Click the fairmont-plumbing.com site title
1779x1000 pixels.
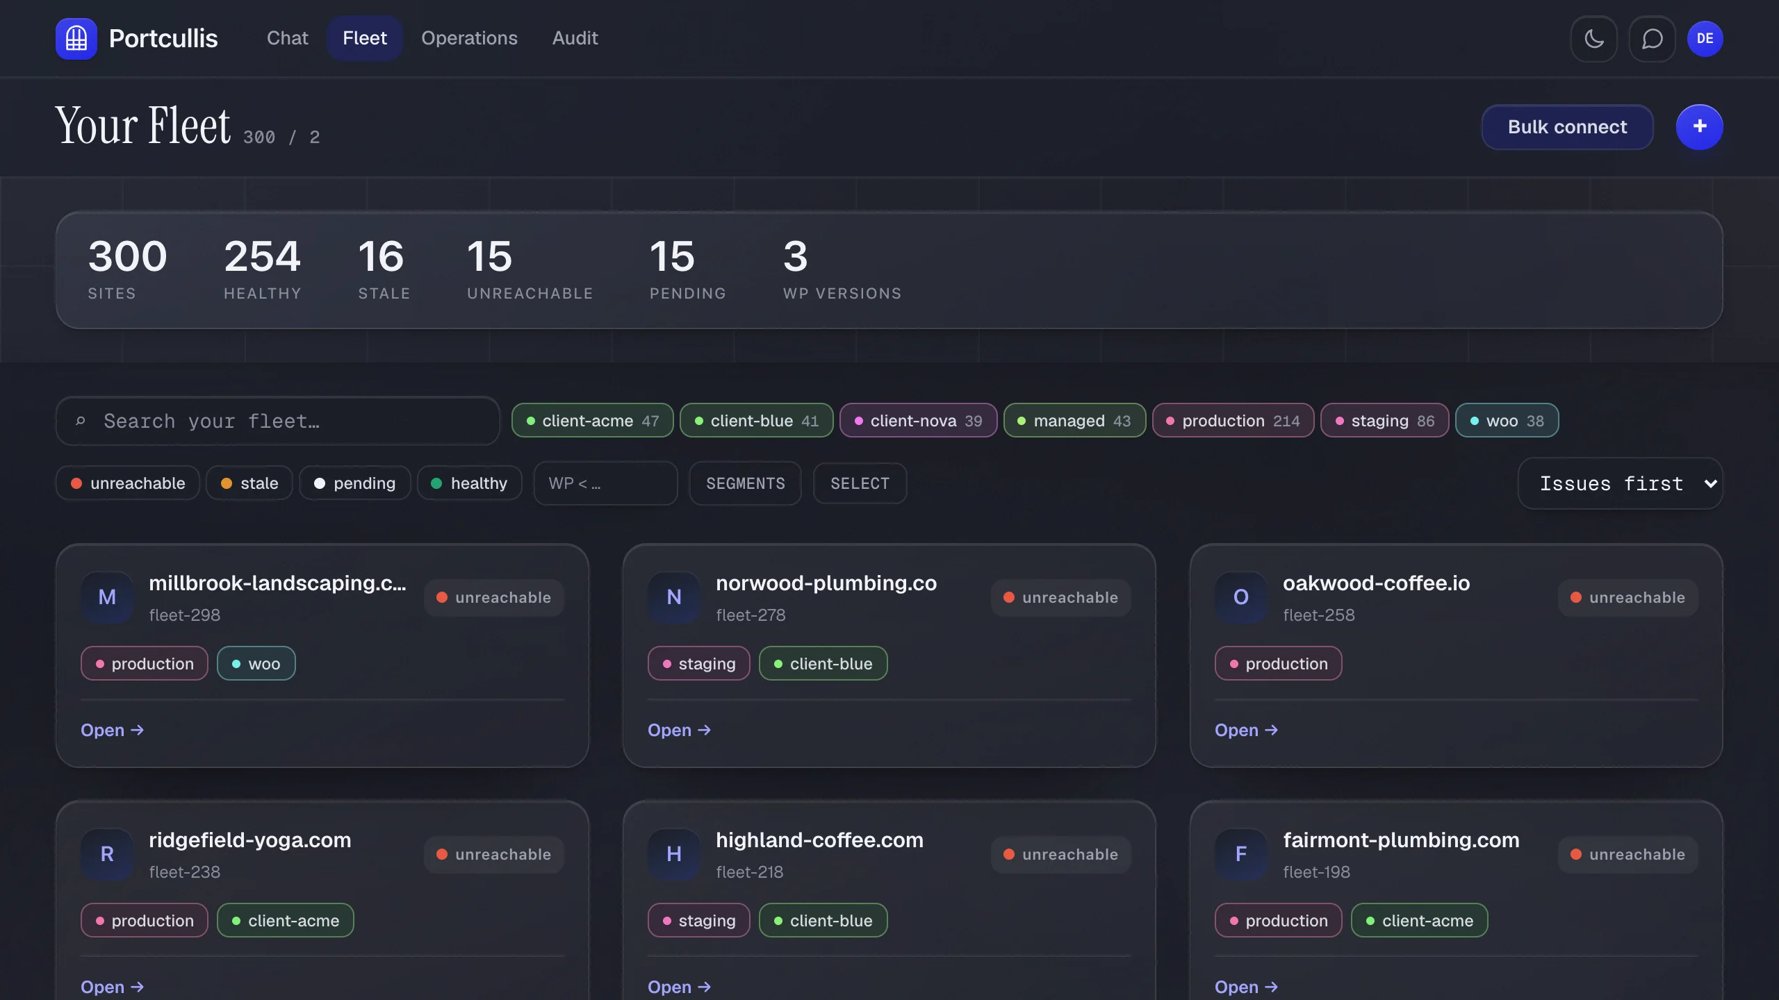(x=1402, y=840)
